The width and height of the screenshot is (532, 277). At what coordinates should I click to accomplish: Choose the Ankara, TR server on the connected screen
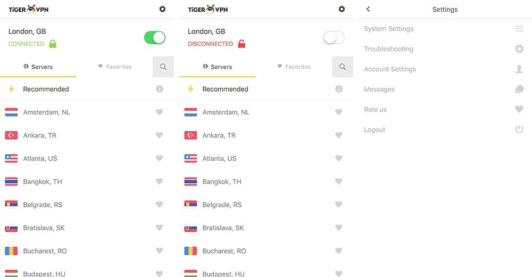[87, 135]
